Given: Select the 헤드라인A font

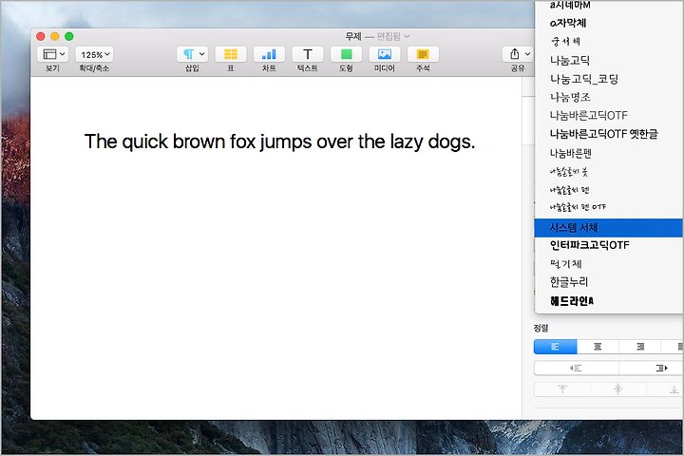Looking at the screenshot, I should tap(572, 301).
